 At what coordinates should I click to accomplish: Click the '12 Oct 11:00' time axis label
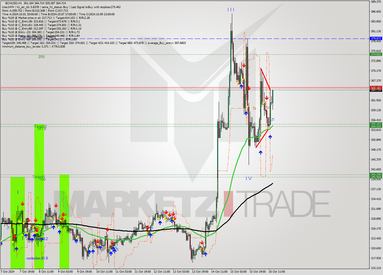[x=162, y=272]
